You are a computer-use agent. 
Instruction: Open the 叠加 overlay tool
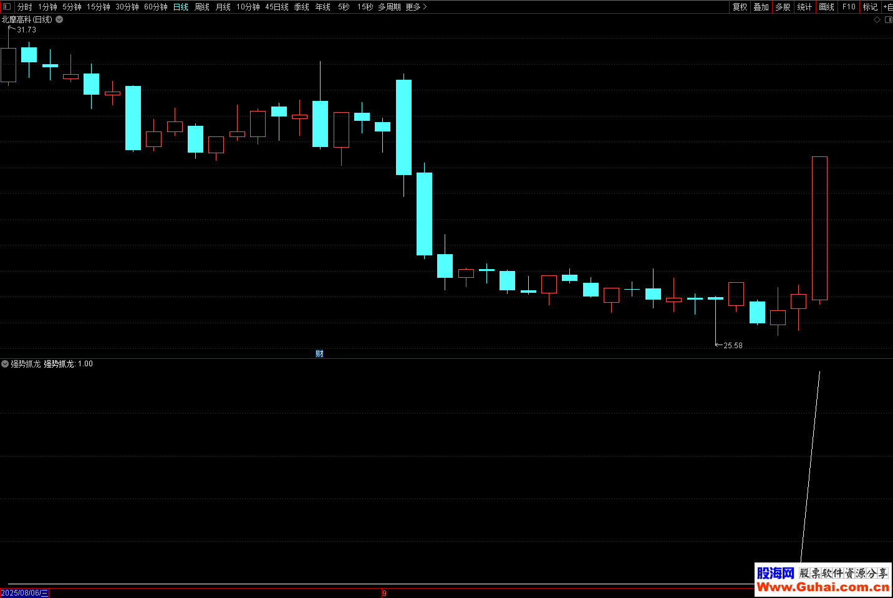761,7
